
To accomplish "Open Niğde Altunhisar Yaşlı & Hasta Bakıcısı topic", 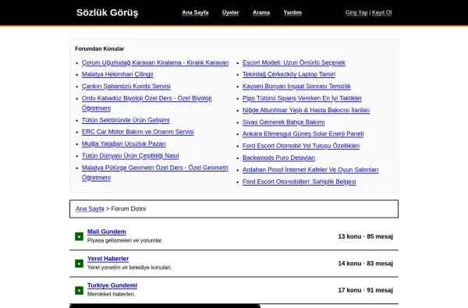I will click(x=306, y=110).
